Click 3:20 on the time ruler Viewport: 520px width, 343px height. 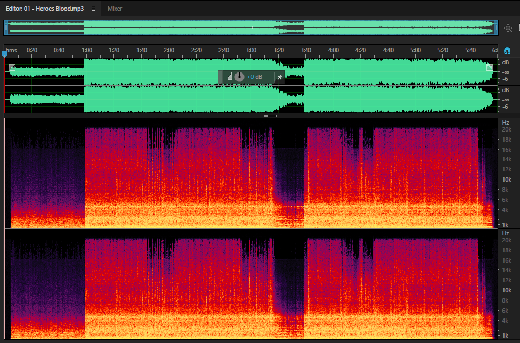279,50
